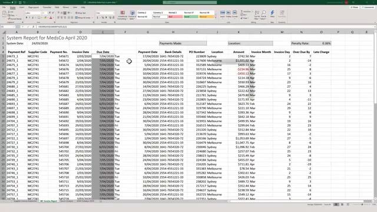This screenshot has height=212, width=377.
Task: Click the Name Box
Action: click(x=8, y=26)
